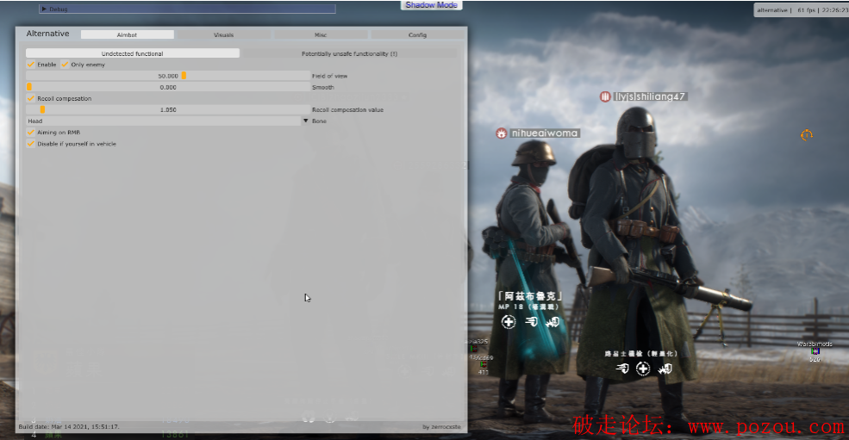The height and width of the screenshot is (440, 849).
Task: Click the fps and time status overlay
Action: click(x=802, y=10)
